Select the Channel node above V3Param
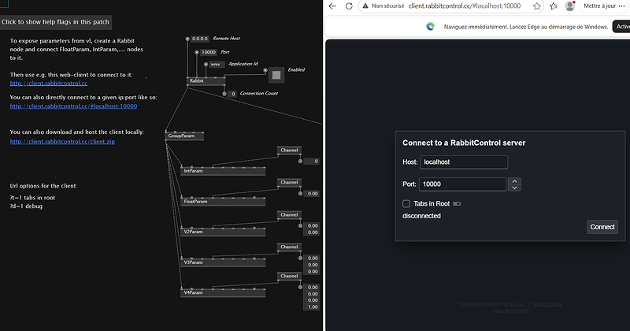Screen dimensions: 630x331 click(x=289, y=247)
